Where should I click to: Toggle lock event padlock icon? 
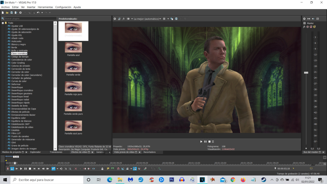coord(102,169)
